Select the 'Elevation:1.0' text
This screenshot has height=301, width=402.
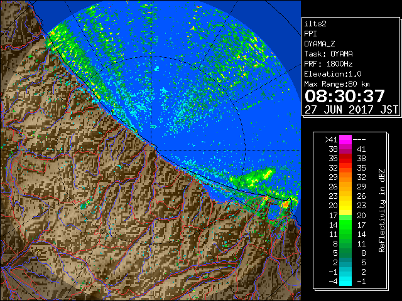click(x=333, y=74)
